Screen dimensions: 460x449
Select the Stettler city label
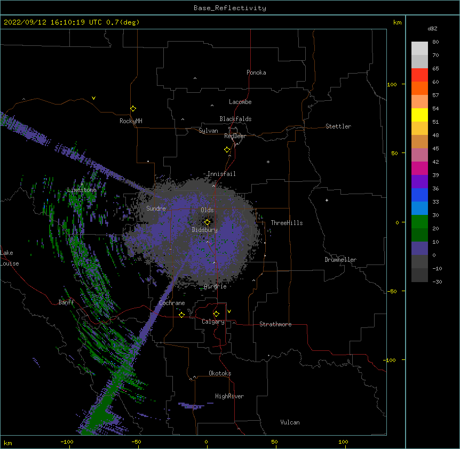(x=338, y=126)
